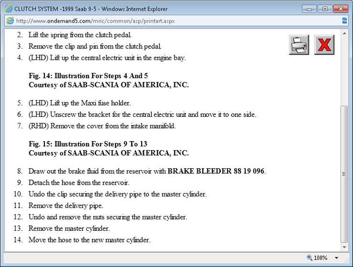The width and height of the screenshot is (353, 267).
Task: Click the zoom magnifier icon in status bar
Action: [x=309, y=257]
